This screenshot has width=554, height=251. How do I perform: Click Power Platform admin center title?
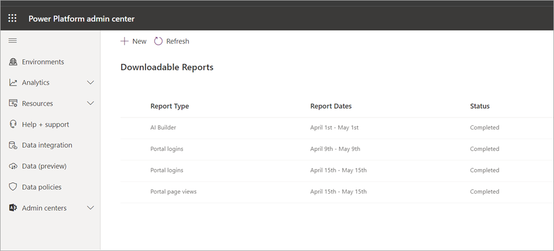[82, 19]
